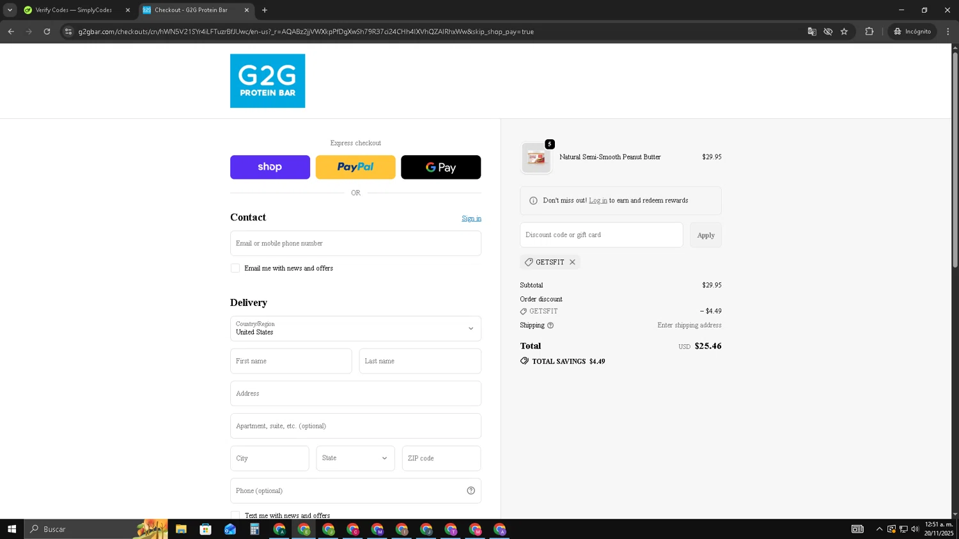Click the taskbar Buscar search box

96,529
